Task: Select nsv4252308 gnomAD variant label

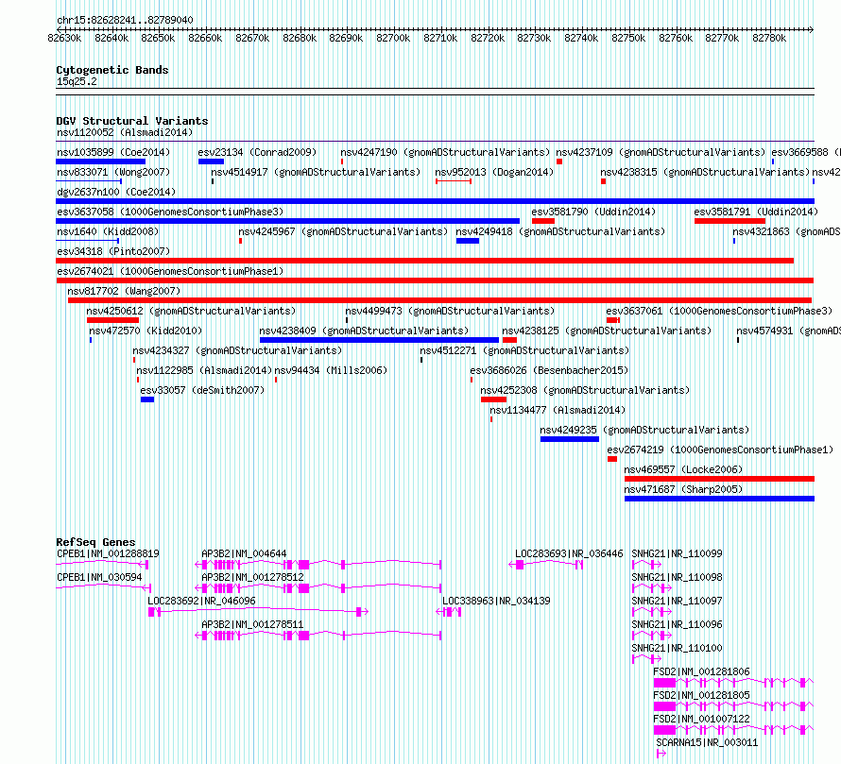Action: 585,390
